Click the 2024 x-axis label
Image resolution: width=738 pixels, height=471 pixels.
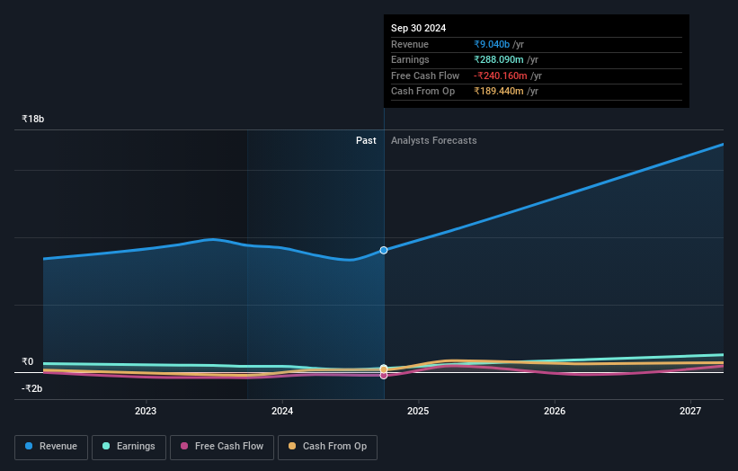pyautogui.click(x=282, y=411)
